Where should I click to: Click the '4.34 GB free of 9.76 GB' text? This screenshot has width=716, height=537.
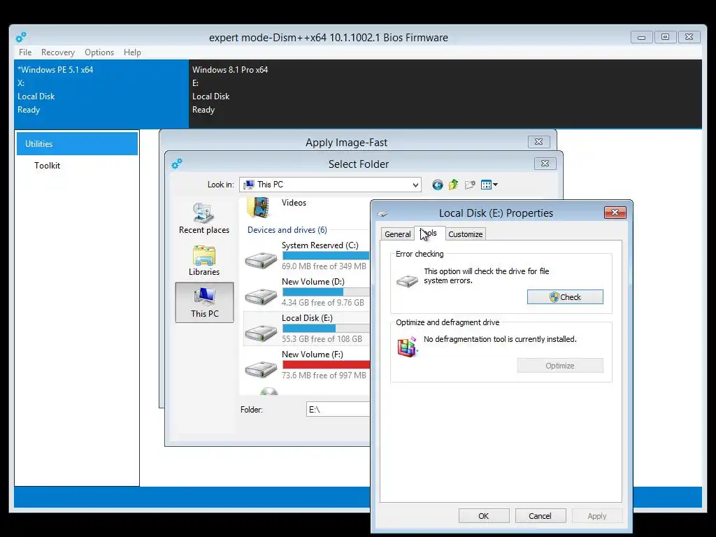[x=323, y=303]
